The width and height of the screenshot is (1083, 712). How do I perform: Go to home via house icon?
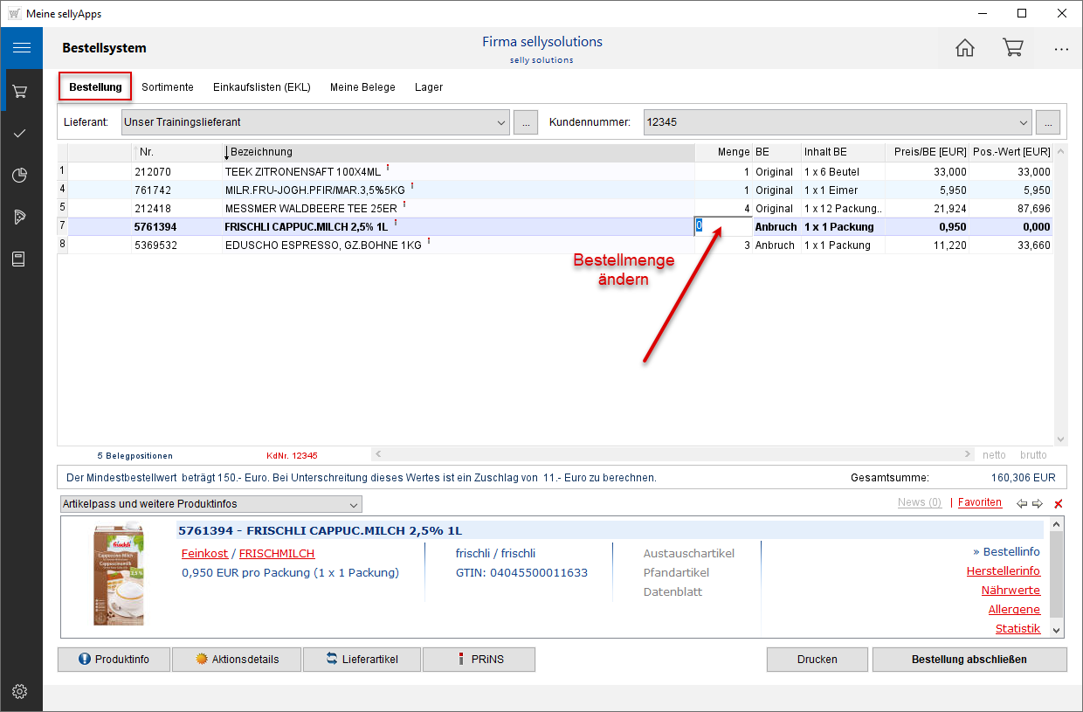(x=965, y=48)
